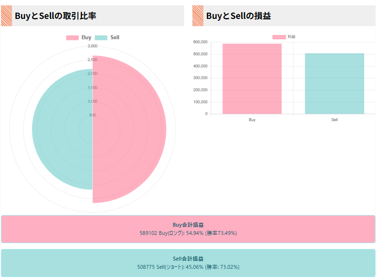Image resolution: width=376 pixels, height=279 pixels.
Task: Click the Sell合計損益 title in teal panel
Action: coord(188,259)
